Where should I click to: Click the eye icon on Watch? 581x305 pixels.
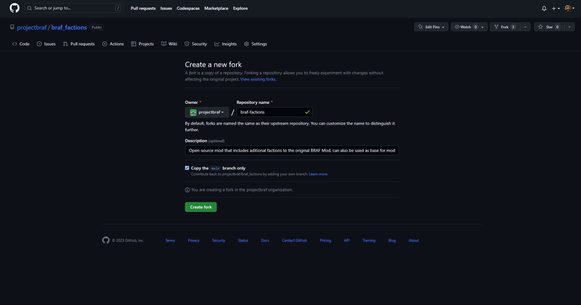457,27
